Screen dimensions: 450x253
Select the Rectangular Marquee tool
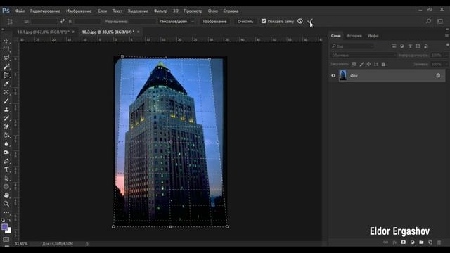pyautogui.click(x=6, y=49)
